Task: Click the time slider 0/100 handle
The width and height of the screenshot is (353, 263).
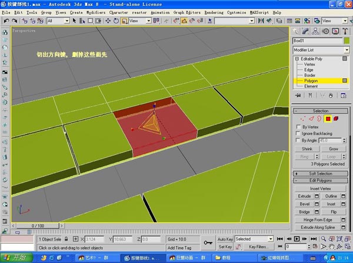Action: click(38, 225)
